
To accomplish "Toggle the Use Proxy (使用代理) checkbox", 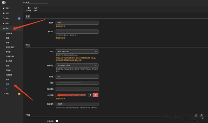I will 57,121.
